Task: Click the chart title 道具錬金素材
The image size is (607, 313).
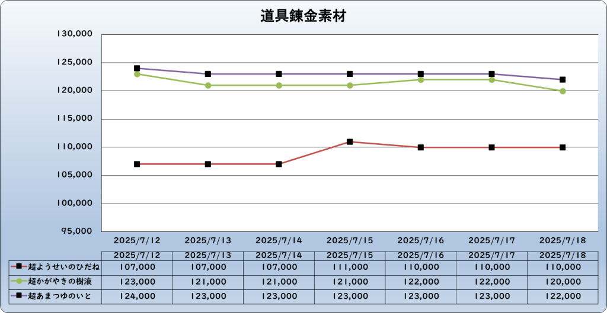Action: click(303, 17)
